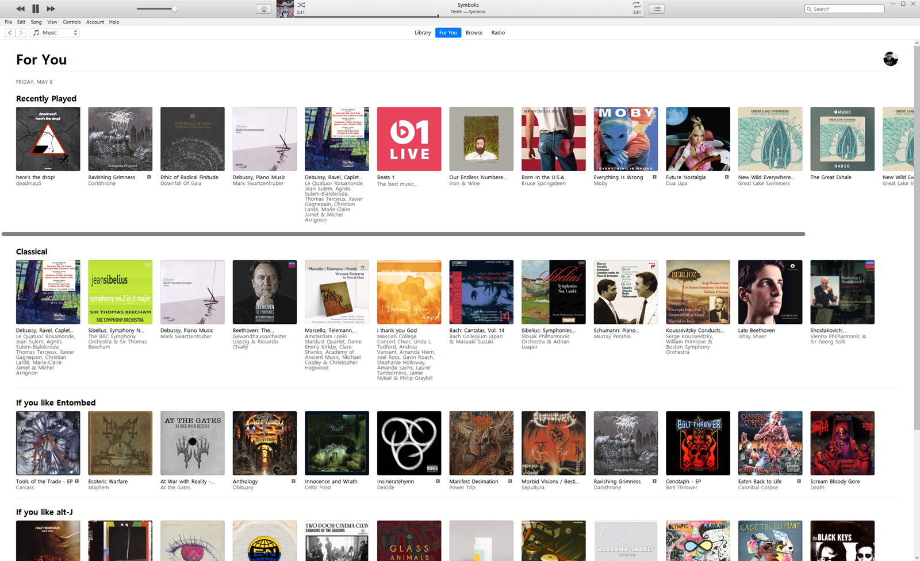920x561 pixels.
Task: Open the Up Next list button
Action: 657,9
